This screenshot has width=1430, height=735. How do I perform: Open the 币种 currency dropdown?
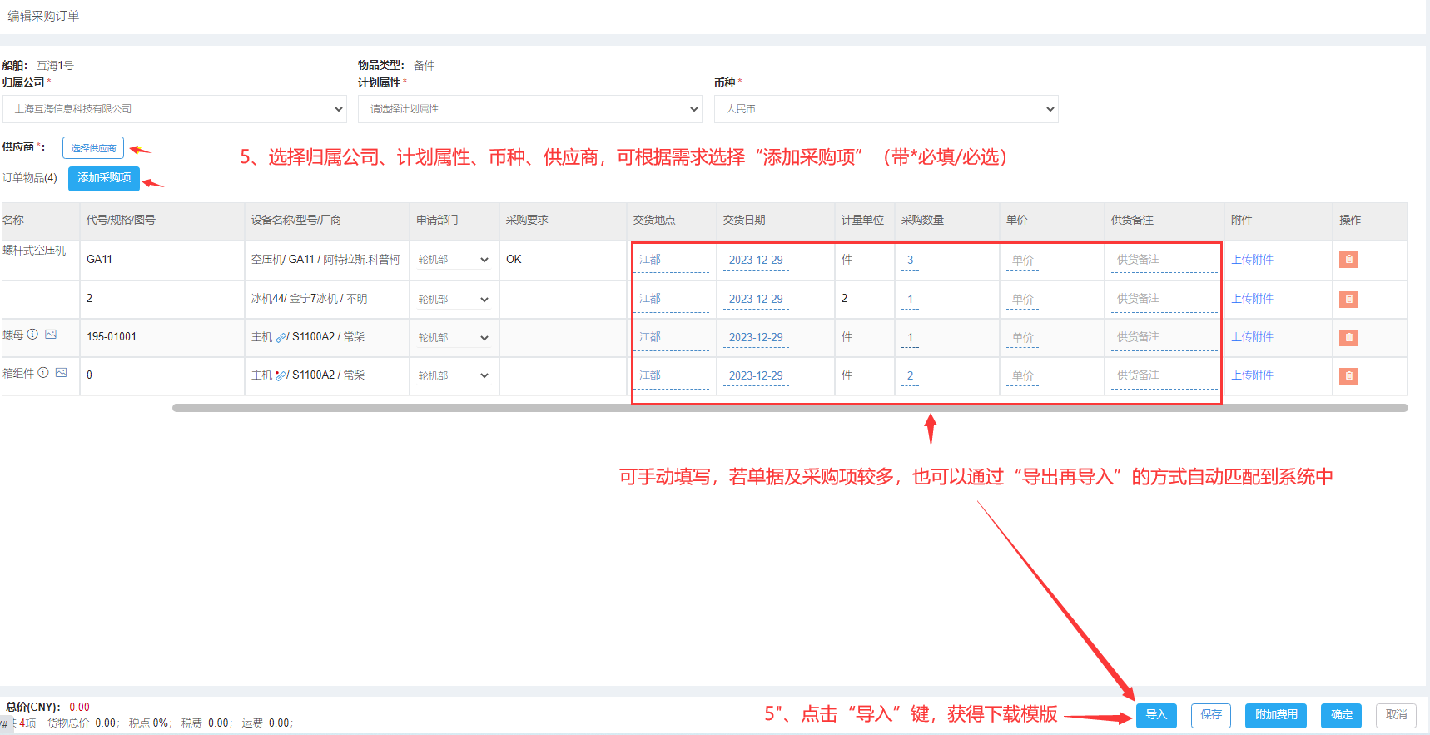click(886, 109)
